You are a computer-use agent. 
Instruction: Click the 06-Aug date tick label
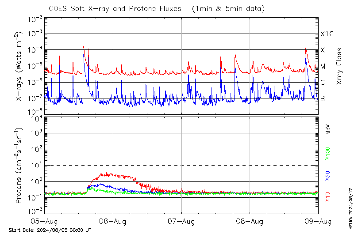point(113,221)
